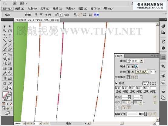The image size is (168, 126).
Task: Open the 帮助(H) menu
Action: pos(108,9)
